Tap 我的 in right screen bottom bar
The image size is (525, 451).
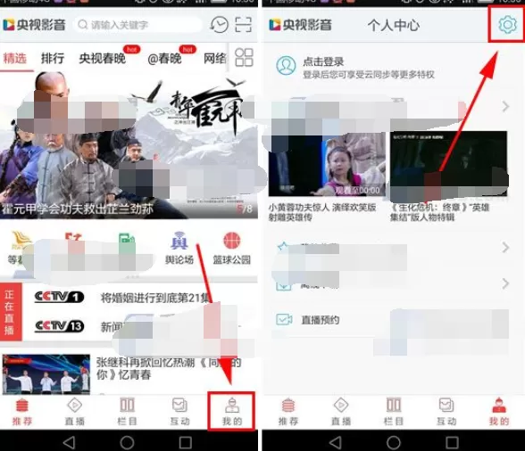(x=499, y=412)
